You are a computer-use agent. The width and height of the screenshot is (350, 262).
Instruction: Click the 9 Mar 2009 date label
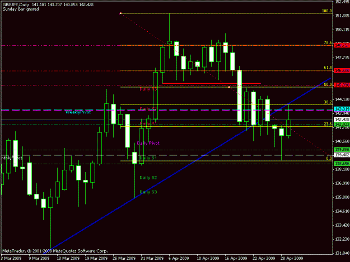[x=39, y=258]
